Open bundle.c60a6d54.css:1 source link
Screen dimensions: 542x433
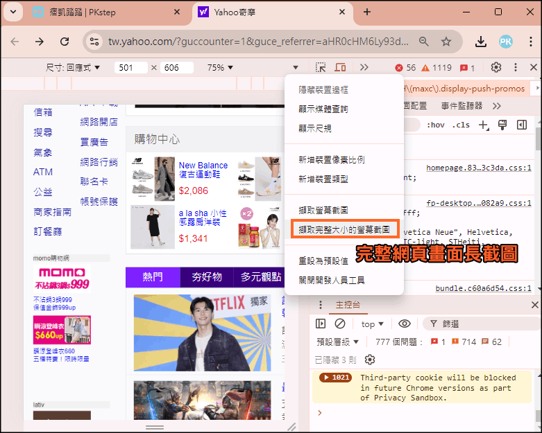point(483,288)
